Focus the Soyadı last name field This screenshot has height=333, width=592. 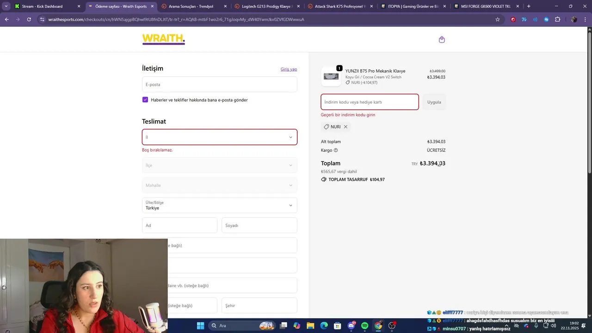(259, 225)
